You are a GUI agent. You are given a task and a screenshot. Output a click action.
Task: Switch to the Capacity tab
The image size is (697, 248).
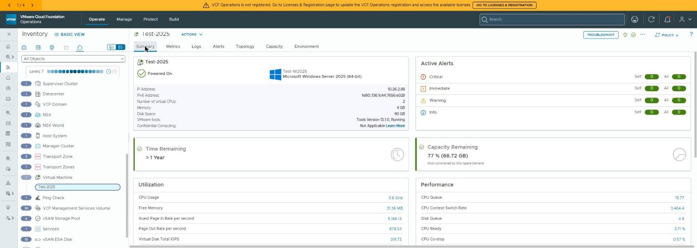coord(274,47)
